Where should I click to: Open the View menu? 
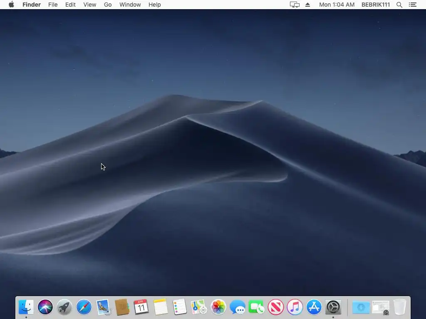[90, 5]
